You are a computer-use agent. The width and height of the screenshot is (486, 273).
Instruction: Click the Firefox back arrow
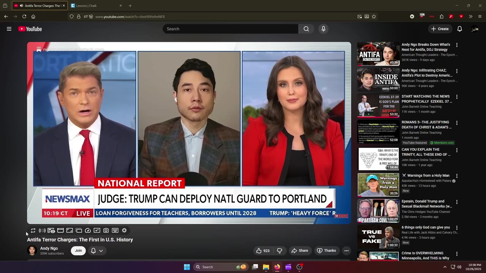tap(6, 17)
